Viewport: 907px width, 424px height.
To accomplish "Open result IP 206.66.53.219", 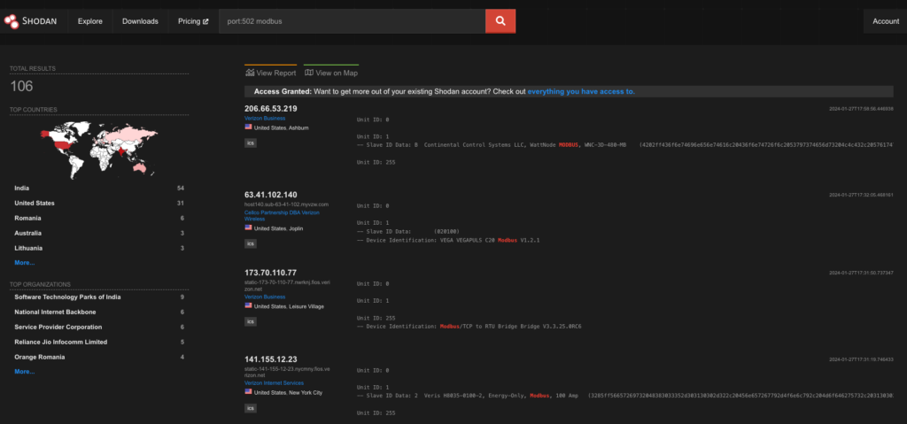I will click(271, 109).
